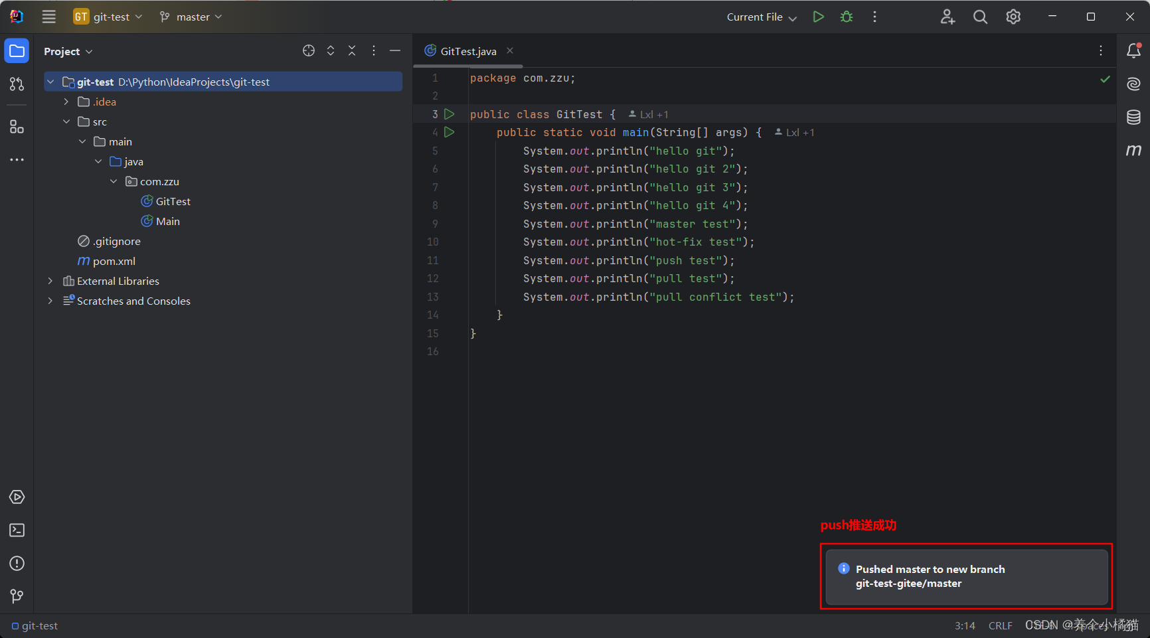Expand External Libraries node
The image size is (1150, 638).
50,281
